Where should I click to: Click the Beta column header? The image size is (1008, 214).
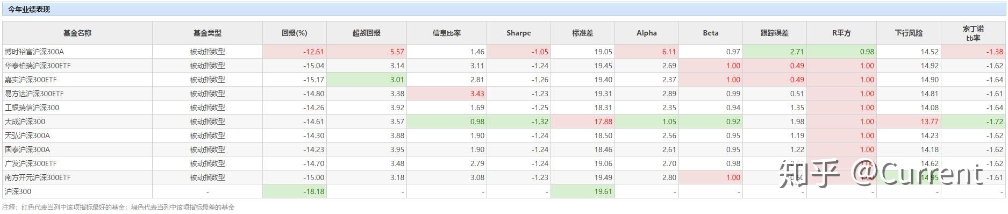coord(711,33)
